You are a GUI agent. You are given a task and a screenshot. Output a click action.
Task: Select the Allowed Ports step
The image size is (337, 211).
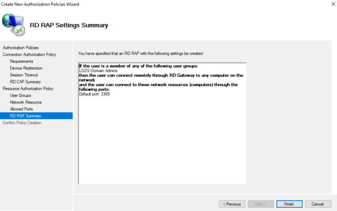(21, 109)
